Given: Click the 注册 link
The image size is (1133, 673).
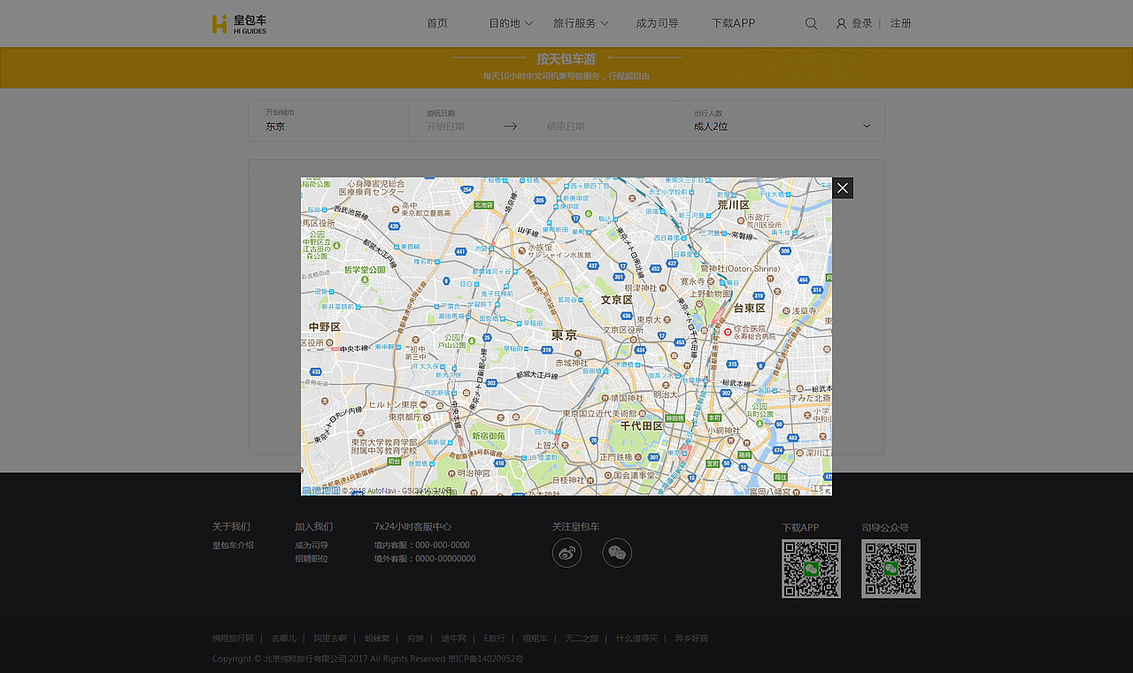Looking at the screenshot, I should click(x=901, y=24).
